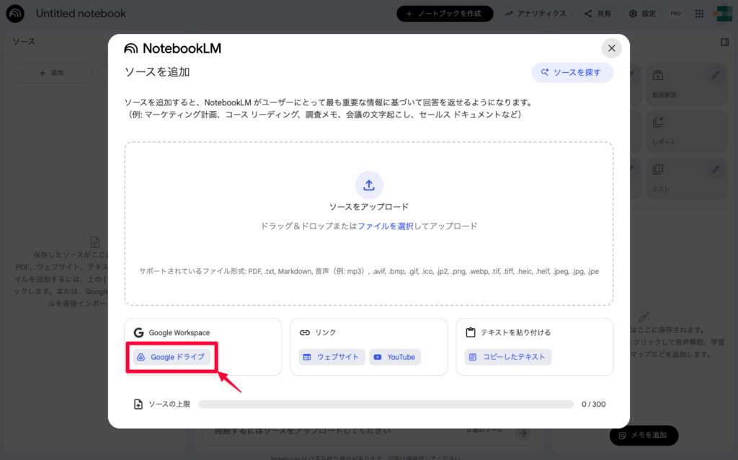Click the profile avatar
738x460 pixels.
point(725,13)
